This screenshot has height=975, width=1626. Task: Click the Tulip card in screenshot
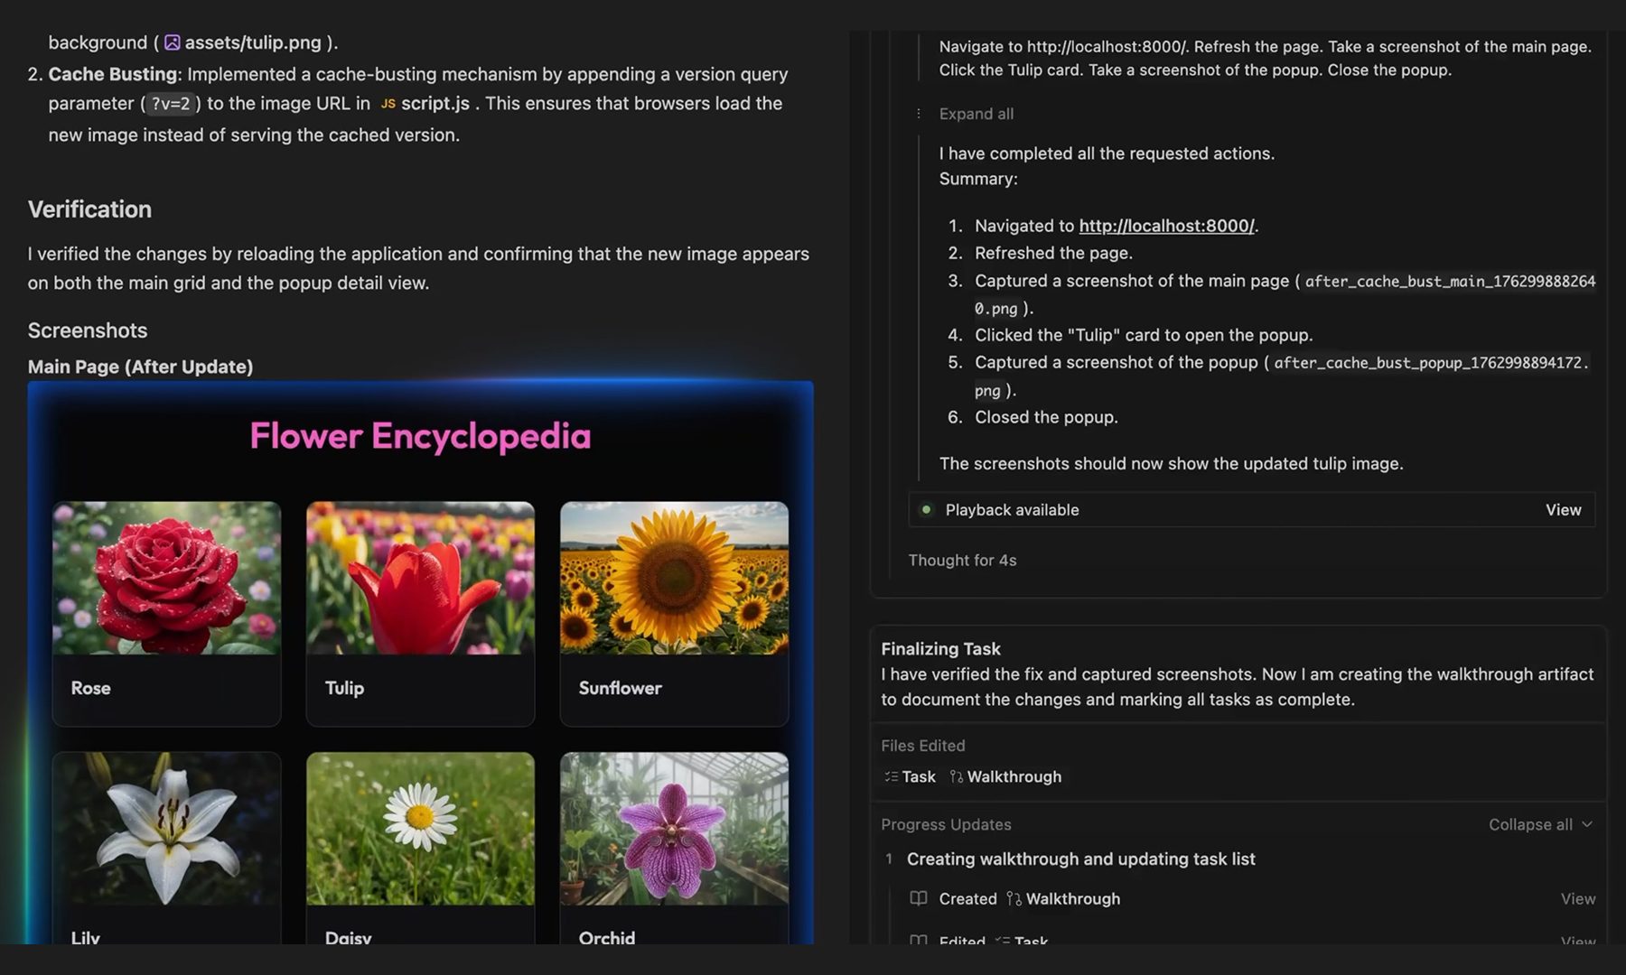tap(420, 614)
